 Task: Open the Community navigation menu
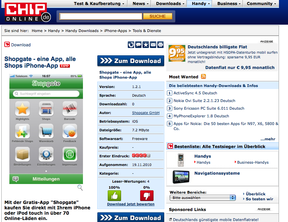click(262, 4)
